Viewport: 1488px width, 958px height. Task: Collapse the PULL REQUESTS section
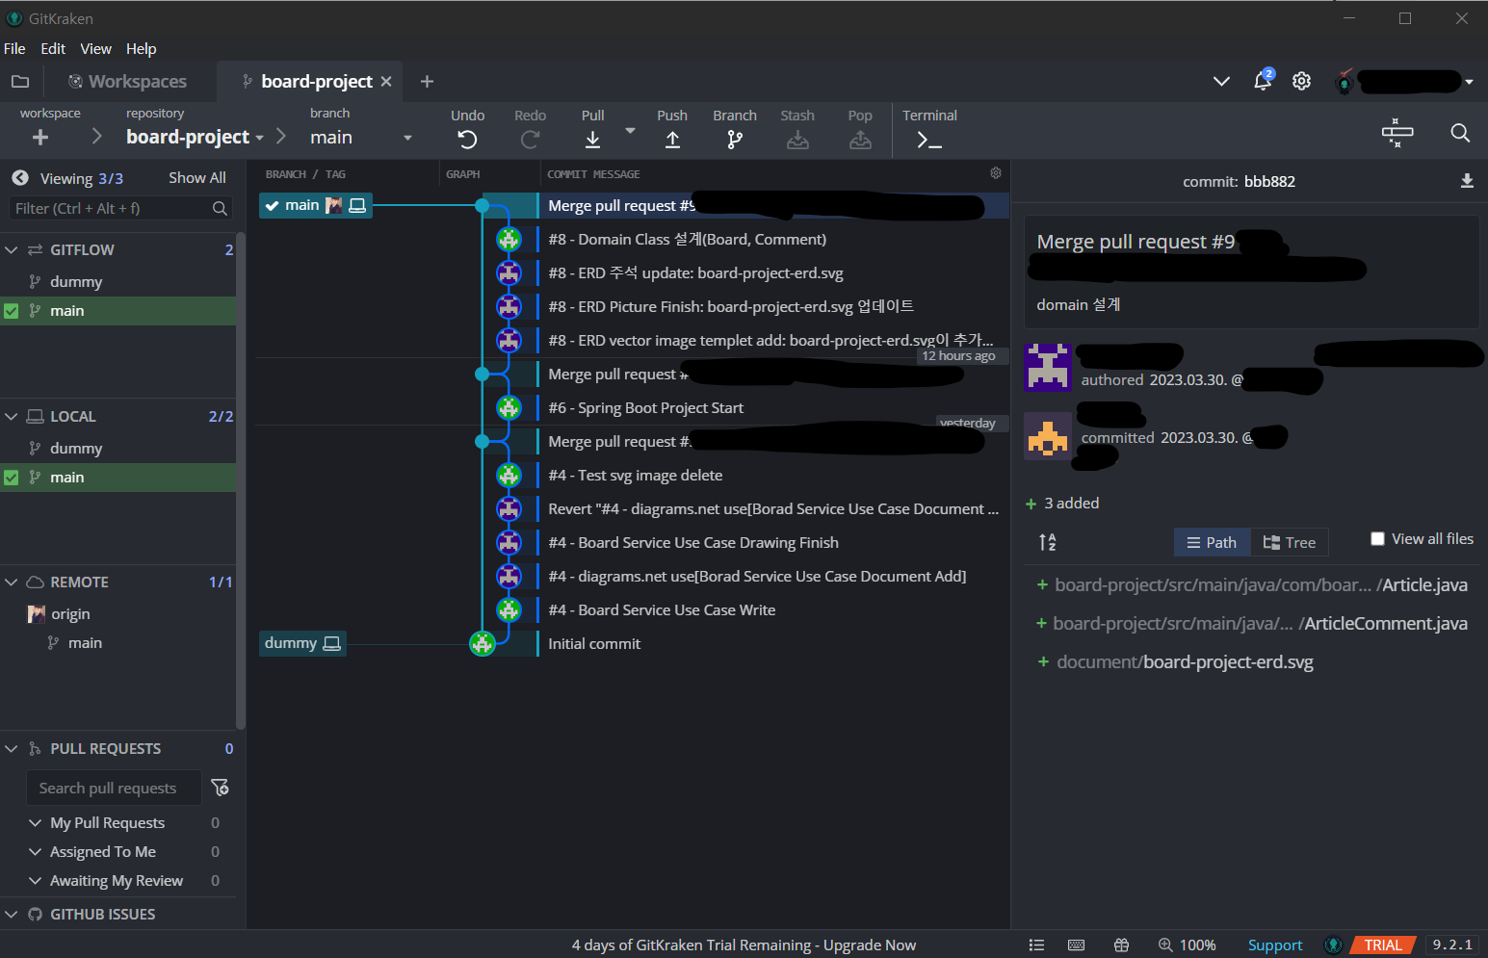pyautogui.click(x=12, y=749)
